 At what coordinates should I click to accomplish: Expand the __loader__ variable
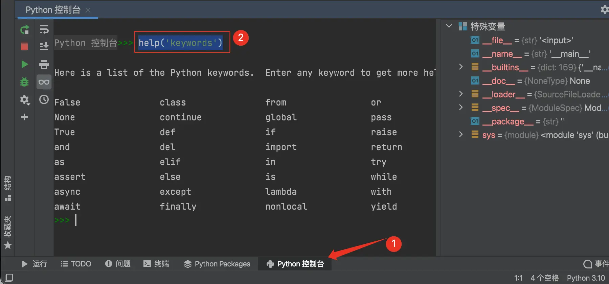click(461, 94)
